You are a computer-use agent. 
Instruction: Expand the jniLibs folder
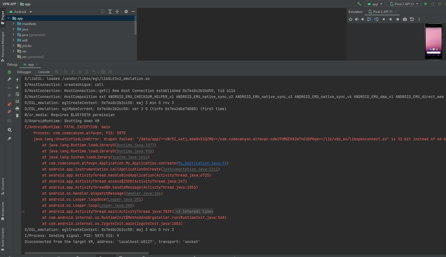[13, 46]
